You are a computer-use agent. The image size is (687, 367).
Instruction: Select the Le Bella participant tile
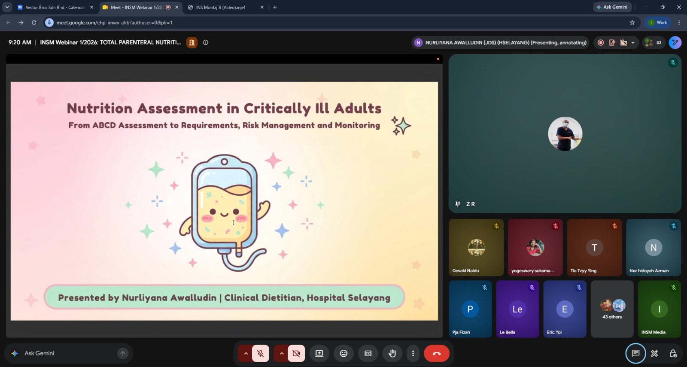point(517,309)
